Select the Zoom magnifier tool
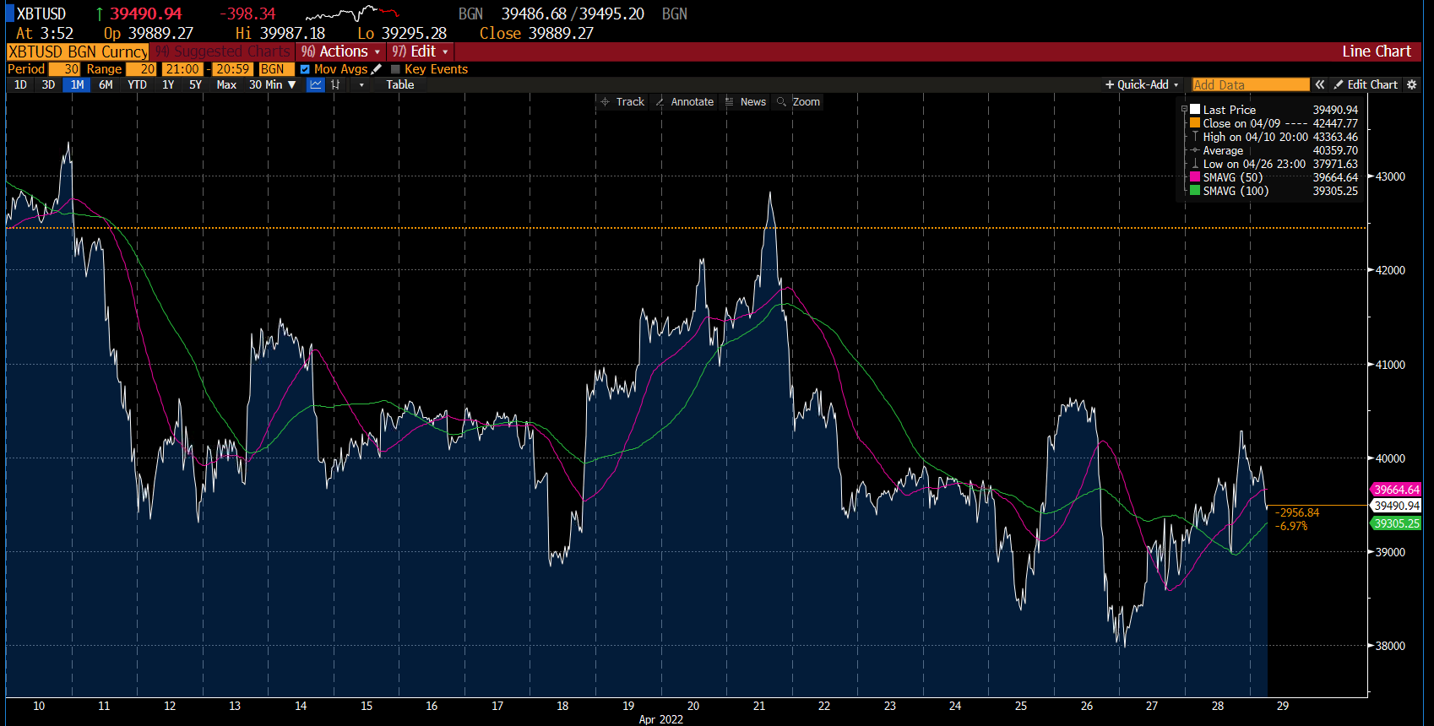The width and height of the screenshot is (1434, 726). pyautogui.click(x=798, y=101)
